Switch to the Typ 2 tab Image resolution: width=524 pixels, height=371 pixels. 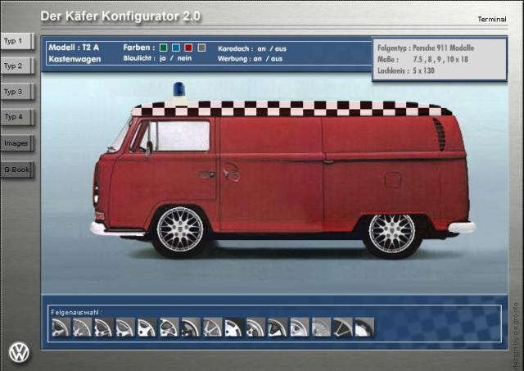point(17,66)
